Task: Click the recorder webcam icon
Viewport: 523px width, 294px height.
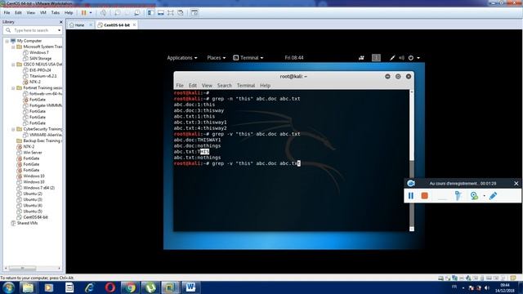Action: pyautogui.click(x=474, y=196)
